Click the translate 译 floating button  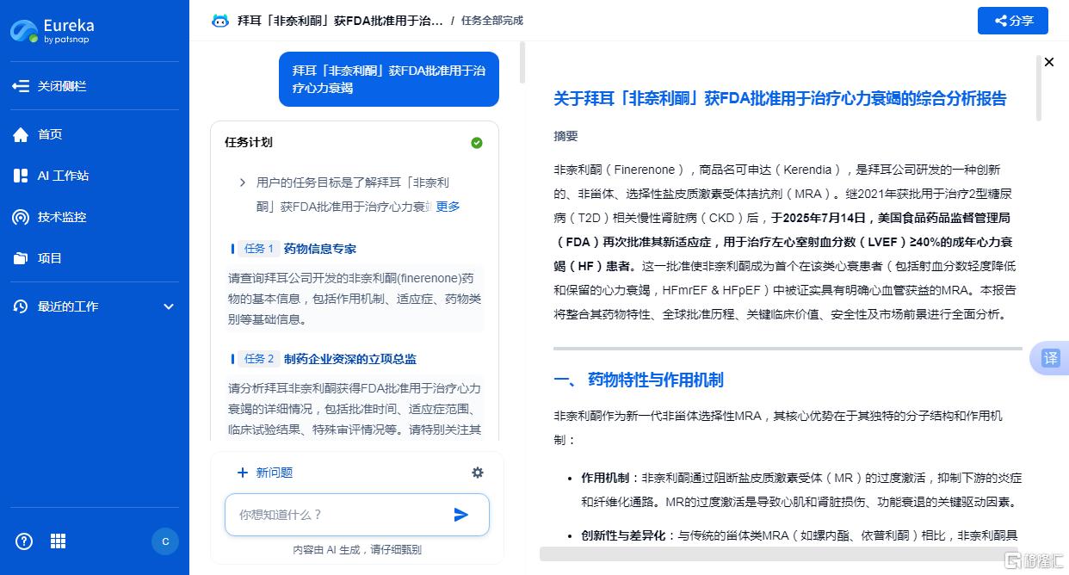coord(1050,358)
